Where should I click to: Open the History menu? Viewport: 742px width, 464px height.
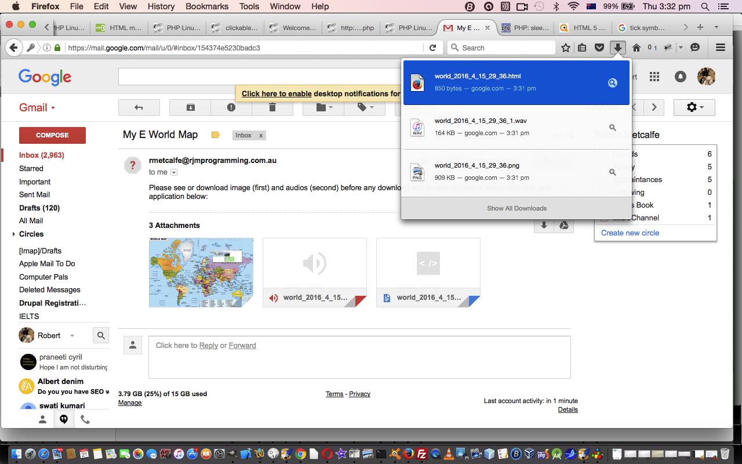pos(161,6)
